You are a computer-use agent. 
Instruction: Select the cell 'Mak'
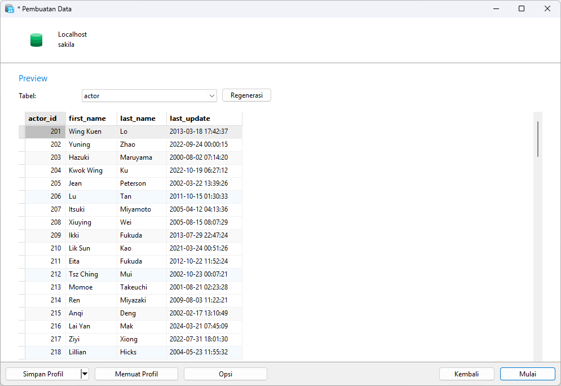point(142,326)
